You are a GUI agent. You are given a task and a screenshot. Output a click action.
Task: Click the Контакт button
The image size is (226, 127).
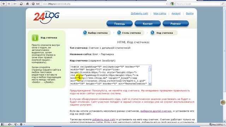[x=148, y=24]
